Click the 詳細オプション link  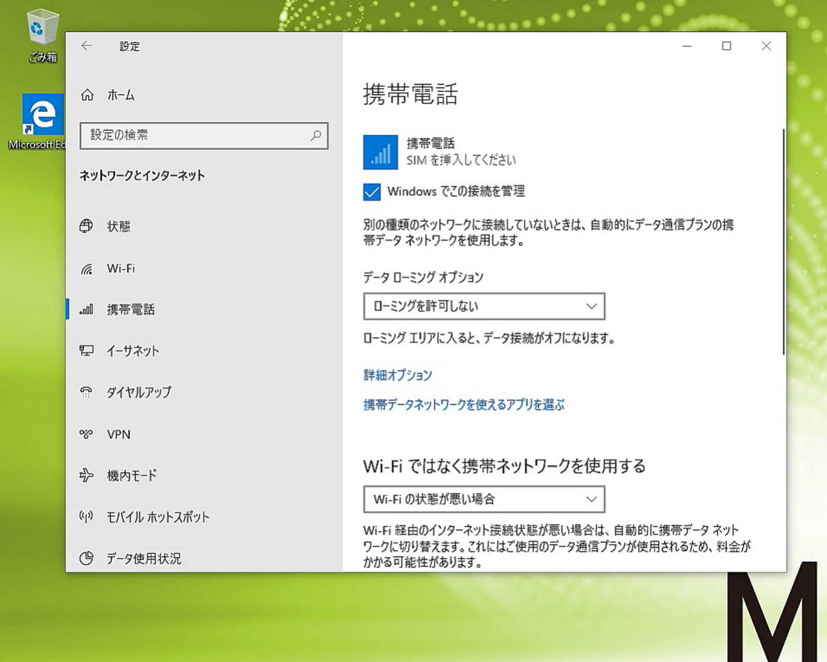(398, 375)
